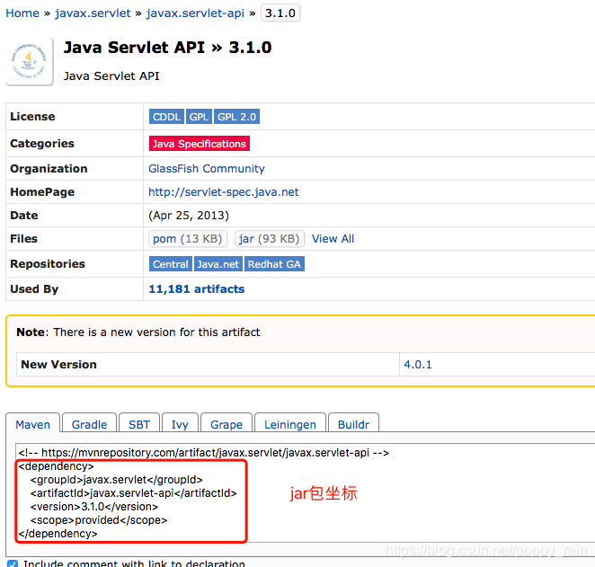Click the GPL 2.0 license badge
595x567 pixels.
click(x=236, y=117)
